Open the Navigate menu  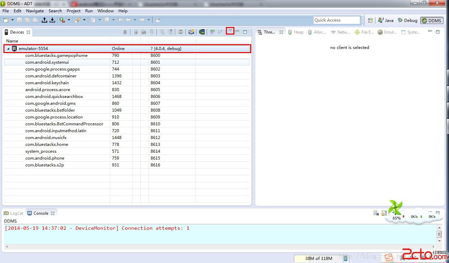pyautogui.click(x=35, y=11)
